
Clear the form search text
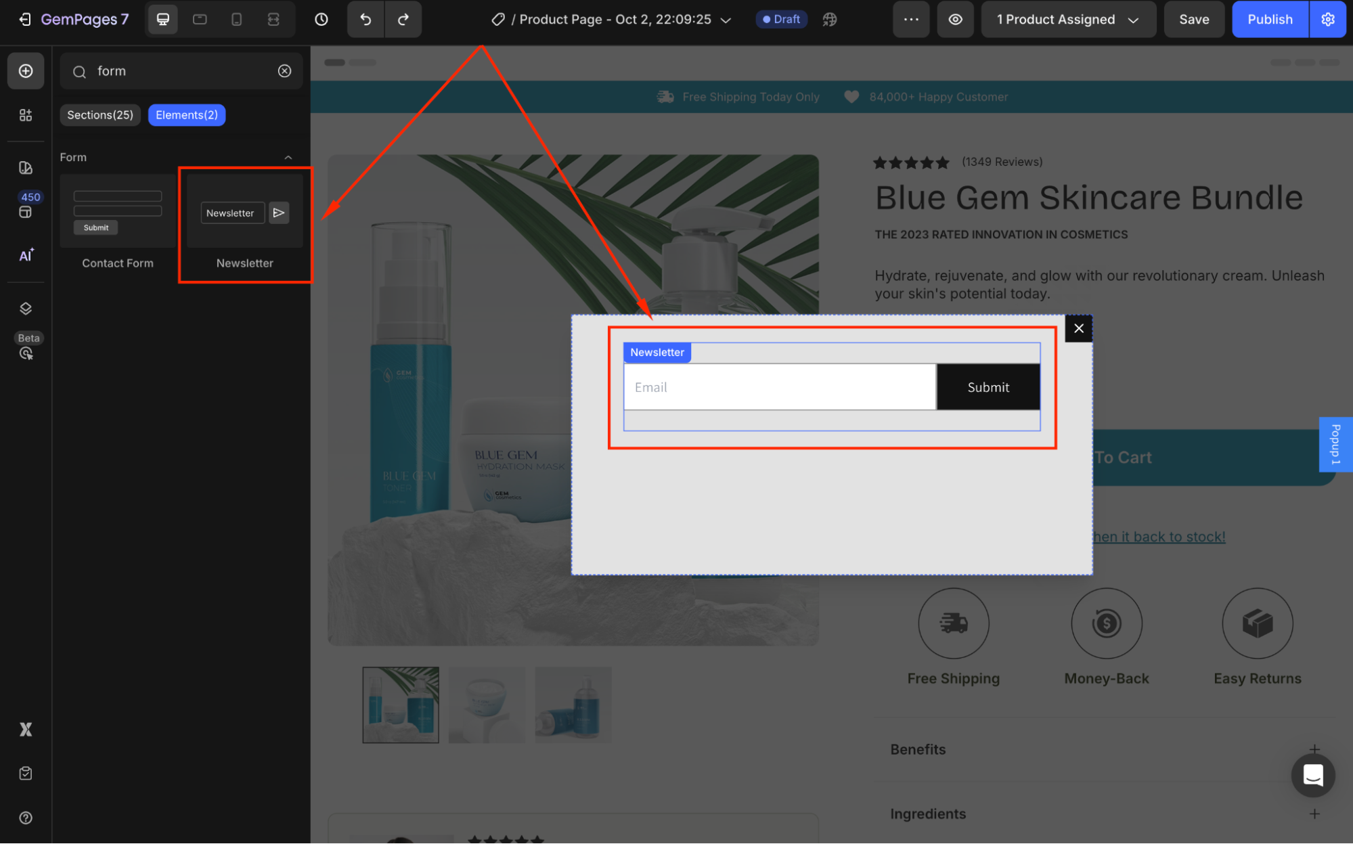pos(285,71)
